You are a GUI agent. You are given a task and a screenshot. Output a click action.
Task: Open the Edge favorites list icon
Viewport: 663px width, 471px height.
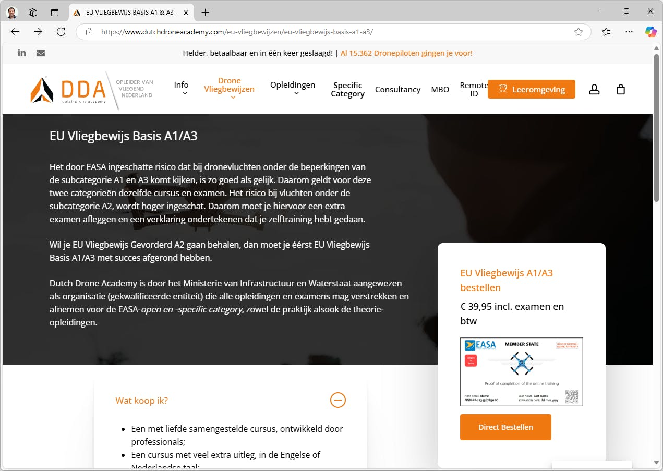(x=606, y=32)
